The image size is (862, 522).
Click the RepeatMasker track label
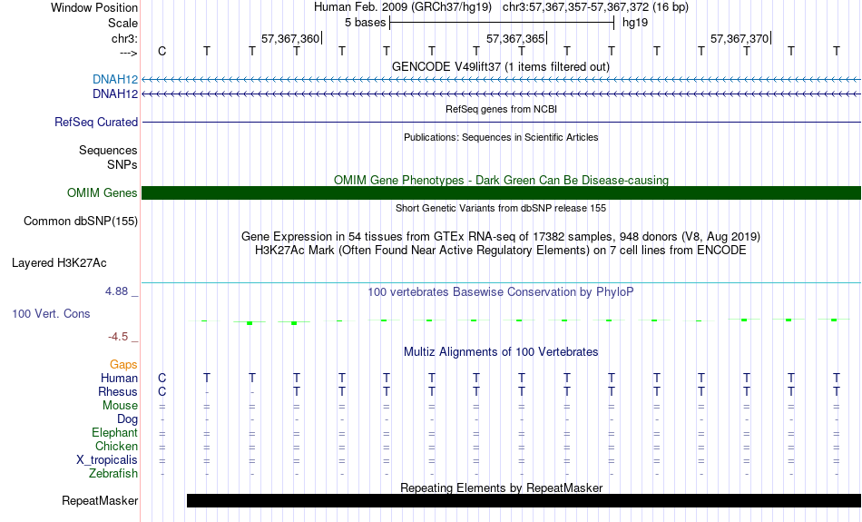pos(100,500)
